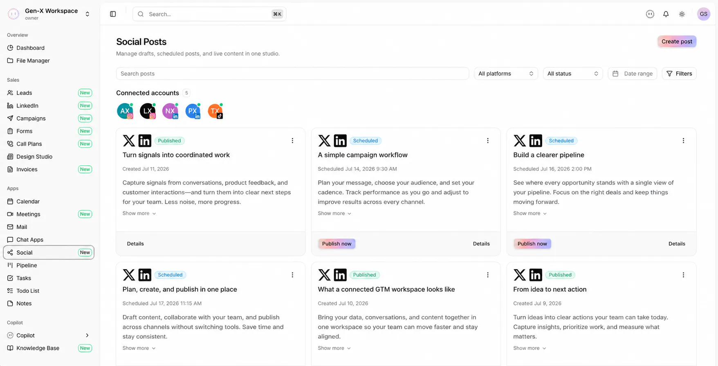Open Notes in the sidebar
Screen dimensions: 718x366
tap(49, 303)
